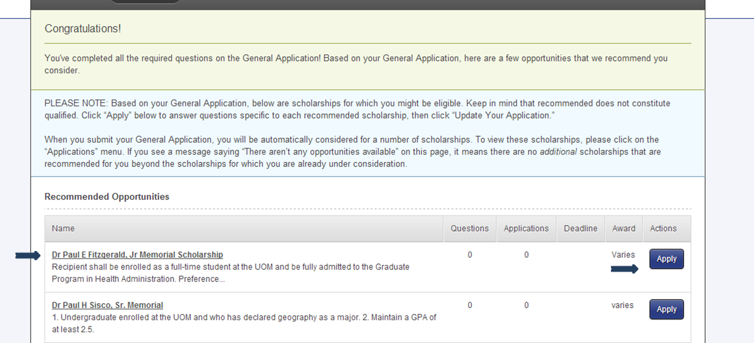Sort opportunities by Questions column

(x=470, y=228)
